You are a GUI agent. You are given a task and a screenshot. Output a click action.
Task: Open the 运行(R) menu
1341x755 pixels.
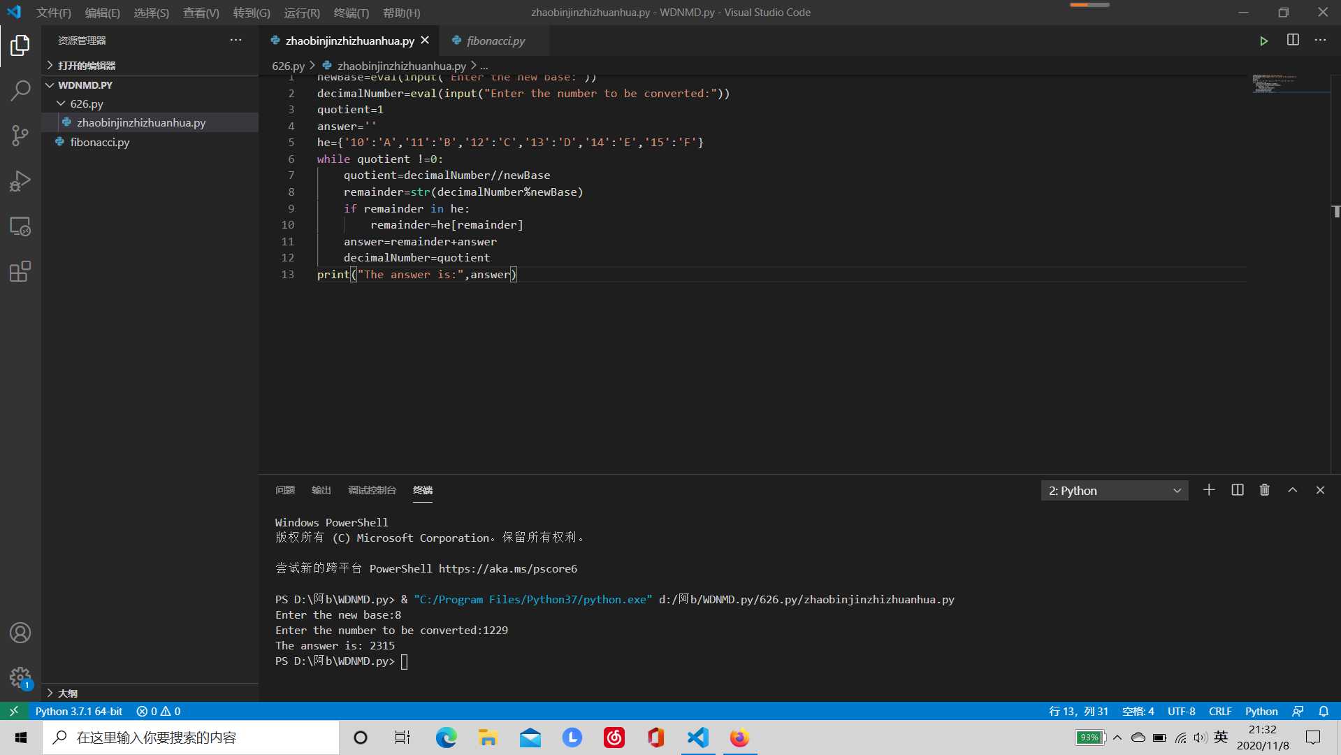click(x=302, y=13)
